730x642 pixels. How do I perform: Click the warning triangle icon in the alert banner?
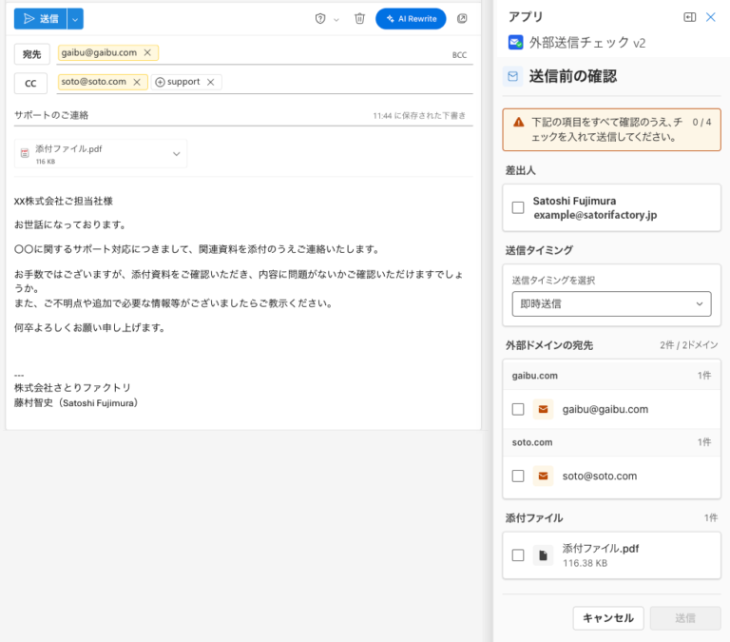tap(519, 123)
